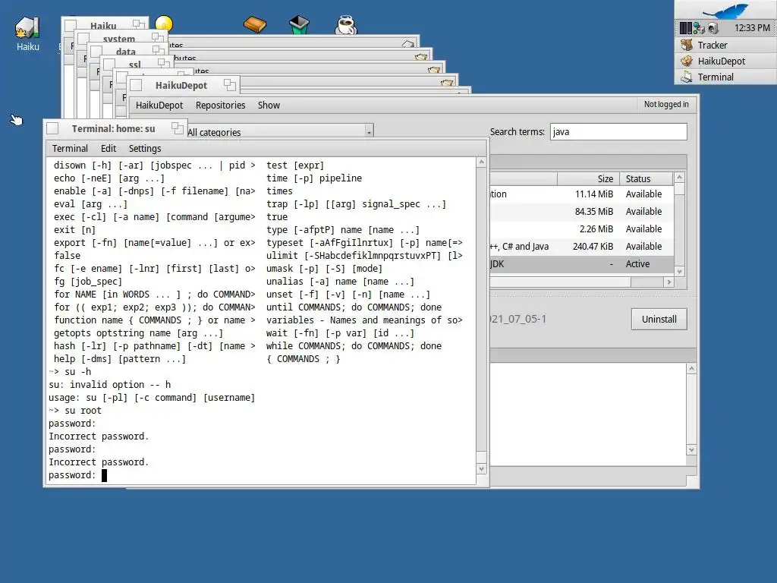Click the Uninstall button
The height and width of the screenshot is (583, 777).
pyautogui.click(x=659, y=320)
